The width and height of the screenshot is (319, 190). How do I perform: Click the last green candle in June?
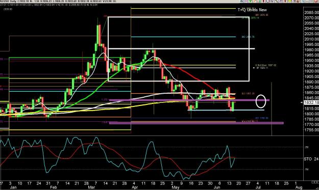click(x=233, y=106)
